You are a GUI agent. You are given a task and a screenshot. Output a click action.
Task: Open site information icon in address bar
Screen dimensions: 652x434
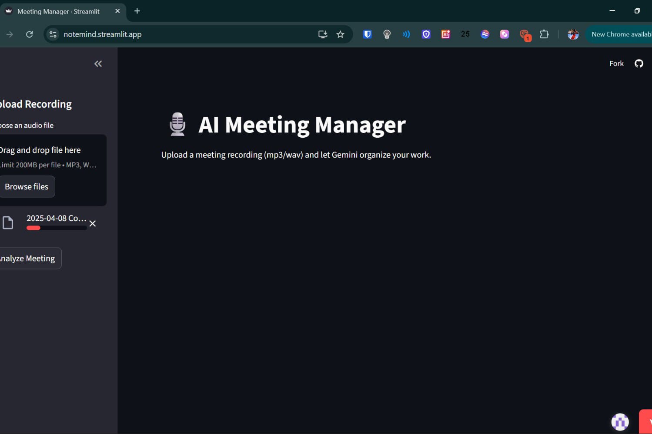tap(53, 34)
